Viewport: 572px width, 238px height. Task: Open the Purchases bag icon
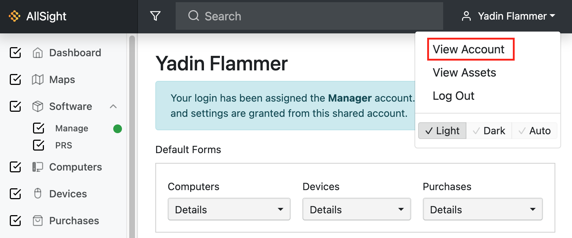pos(38,221)
